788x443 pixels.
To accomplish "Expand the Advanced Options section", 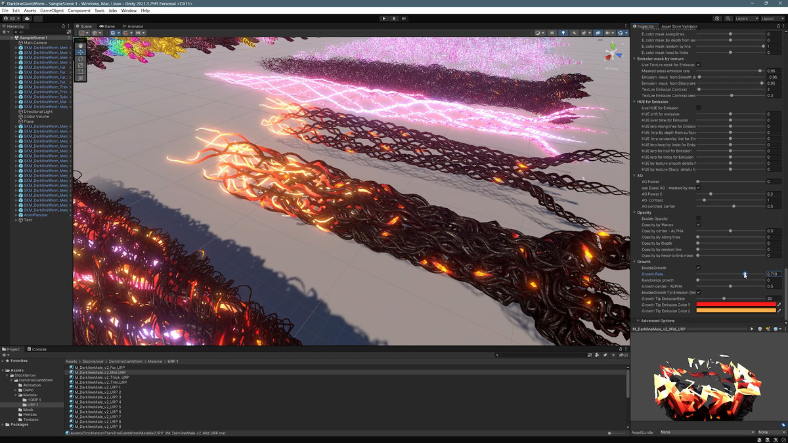I will tap(657, 321).
